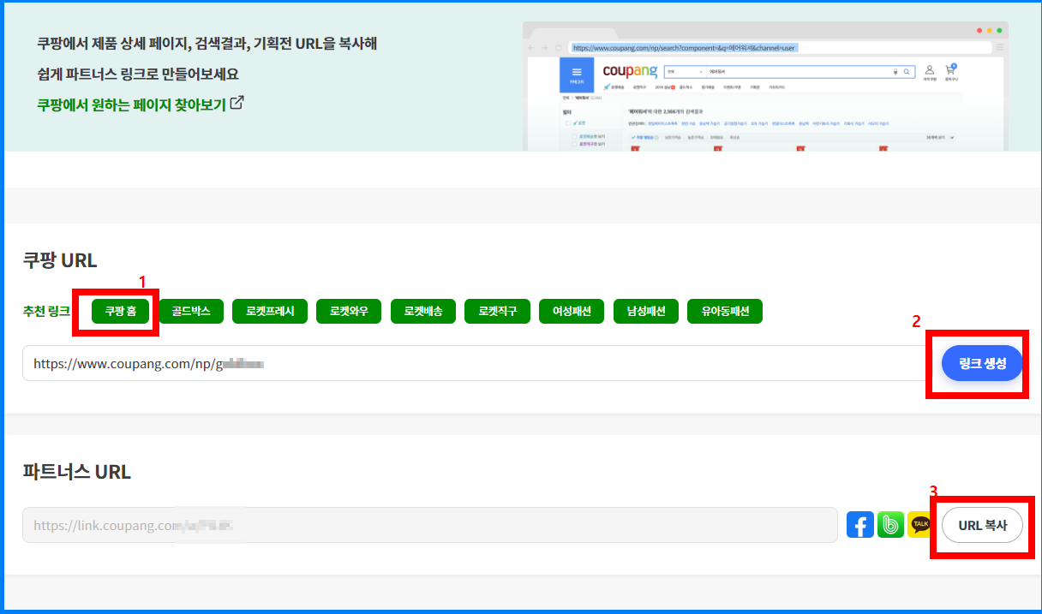1042x614 pixels.
Task: Click the 추천 링크 label
Action: (46, 312)
